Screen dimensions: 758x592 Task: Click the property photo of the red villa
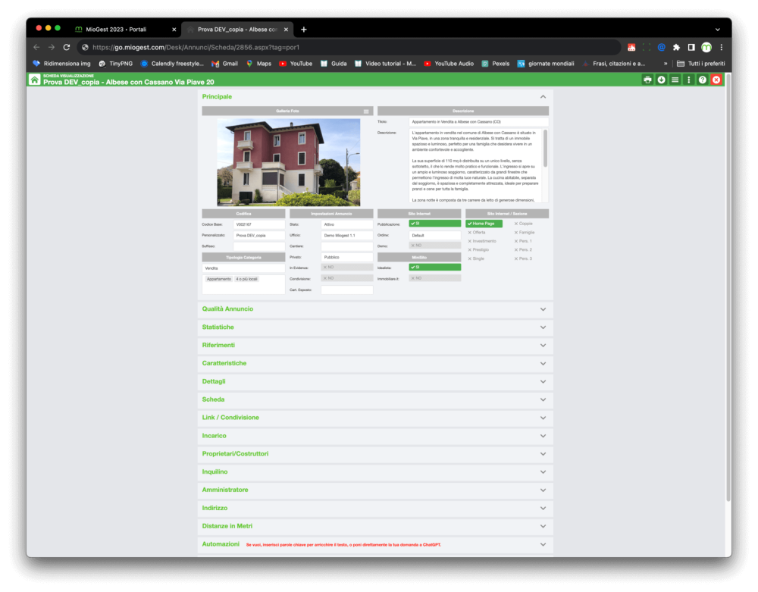click(x=289, y=162)
